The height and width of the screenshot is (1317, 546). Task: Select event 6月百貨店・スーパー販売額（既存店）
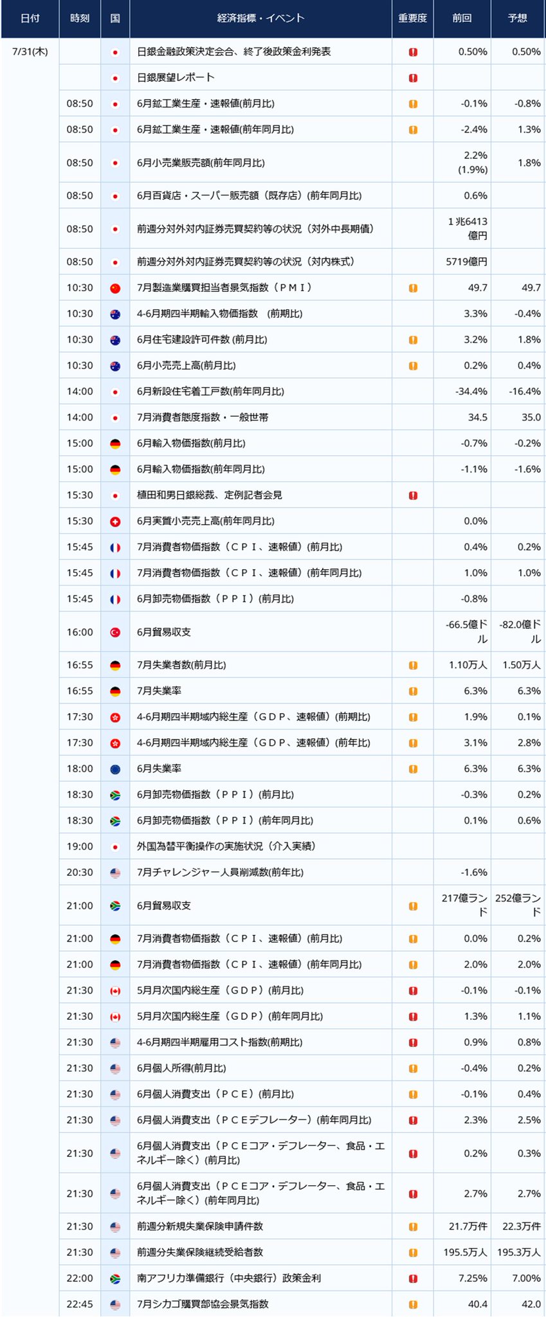249,195
